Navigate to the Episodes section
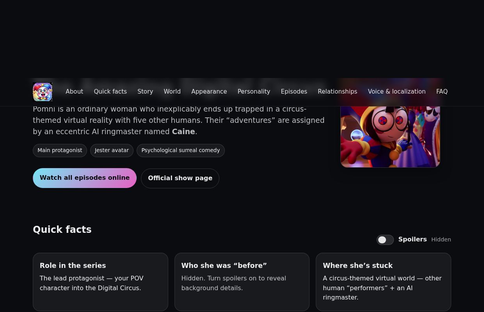The width and height of the screenshot is (484, 312). pyautogui.click(x=294, y=92)
